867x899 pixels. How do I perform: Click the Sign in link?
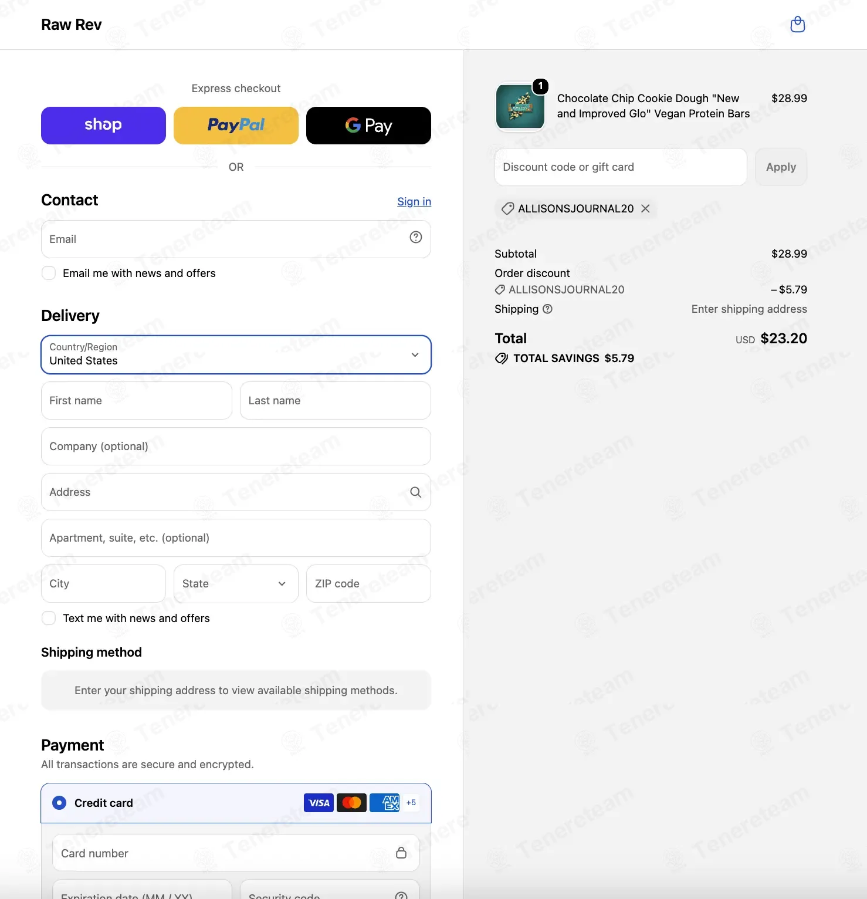pyautogui.click(x=414, y=201)
